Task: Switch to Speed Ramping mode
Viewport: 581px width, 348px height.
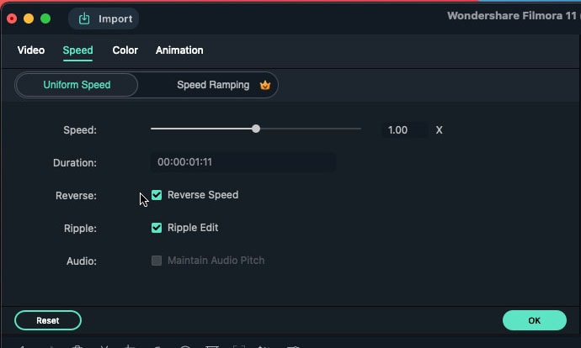Action: click(x=213, y=85)
